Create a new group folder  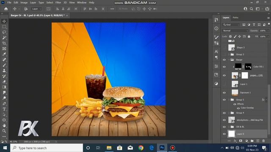coord(252,141)
